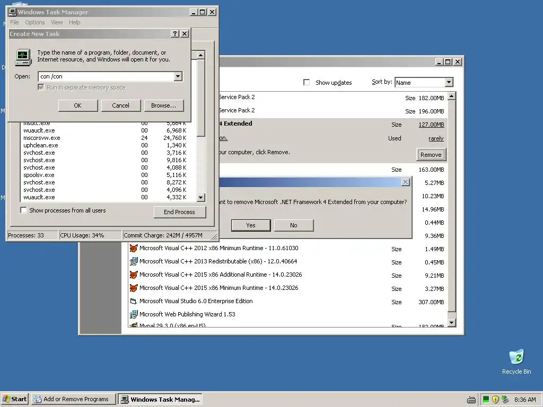Click the Visual Studio 6.0 Enterprise Edition icon
Image resolution: width=543 pixels, height=407 pixels.
tap(133, 301)
